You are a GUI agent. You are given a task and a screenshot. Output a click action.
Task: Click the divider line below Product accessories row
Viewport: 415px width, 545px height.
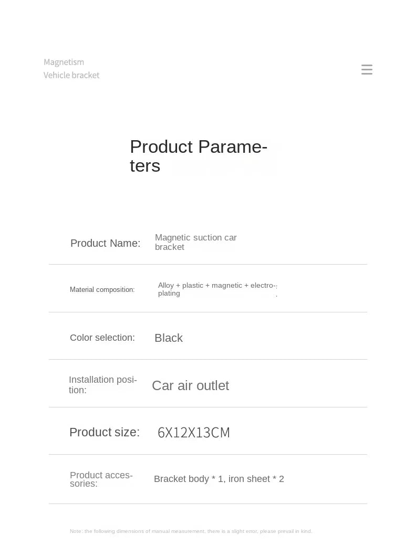208,504
